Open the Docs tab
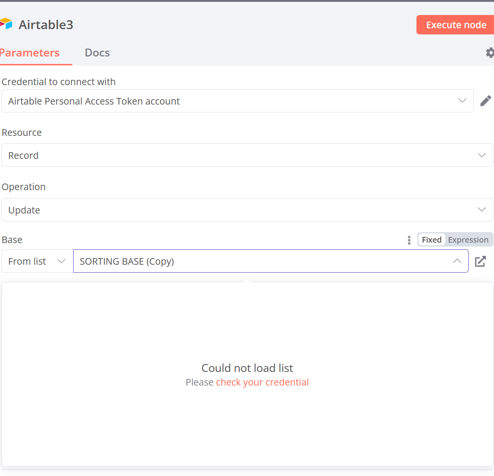This screenshot has width=494, height=476. tap(97, 53)
